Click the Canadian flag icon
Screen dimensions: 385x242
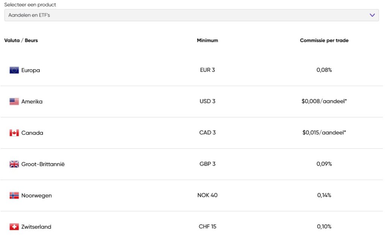(14, 133)
